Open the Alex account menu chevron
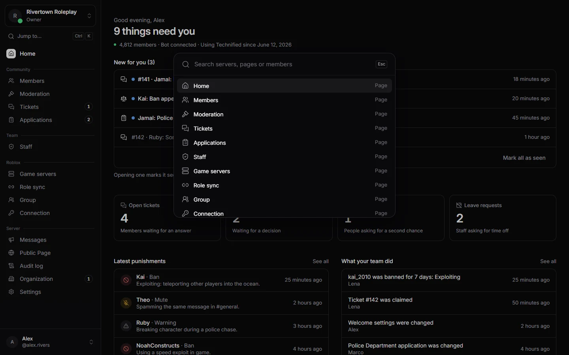This screenshot has width=569, height=355. 91,342
